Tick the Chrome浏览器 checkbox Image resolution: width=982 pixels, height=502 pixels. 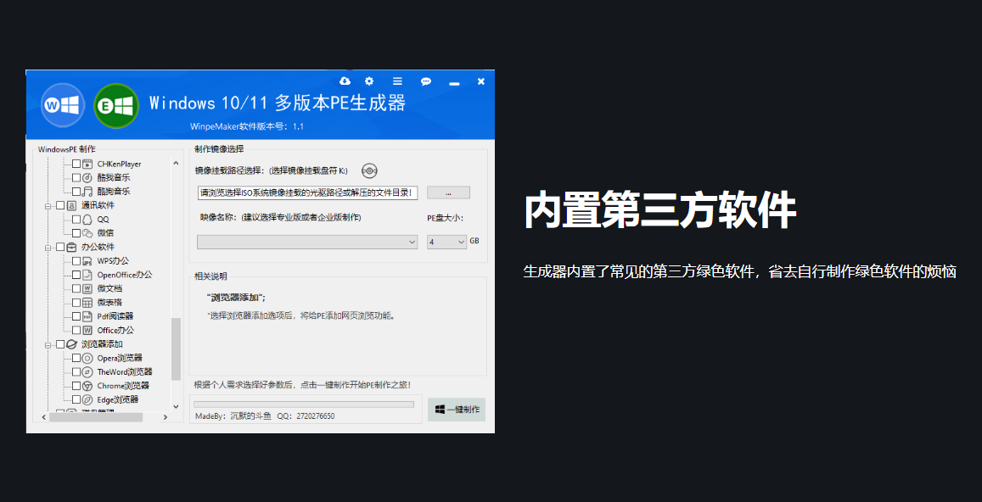(x=76, y=386)
